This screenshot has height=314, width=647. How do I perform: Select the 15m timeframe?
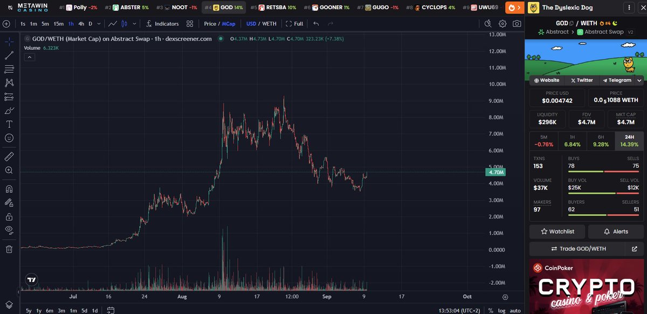[58, 24]
